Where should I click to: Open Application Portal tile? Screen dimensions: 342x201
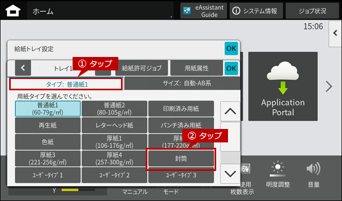click(x=283, y=87)
